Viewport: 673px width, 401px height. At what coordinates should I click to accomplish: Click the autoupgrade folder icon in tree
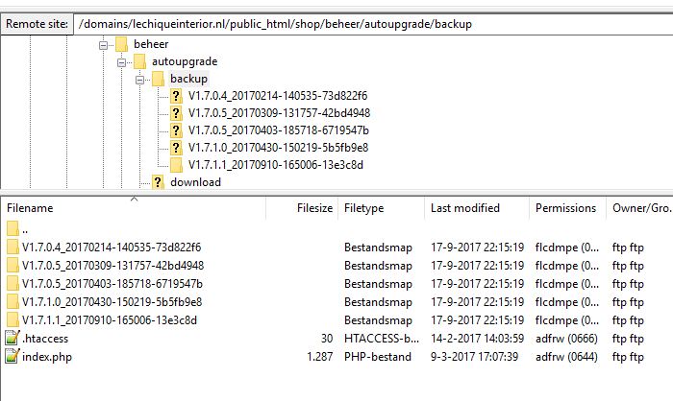tap(139, 61)
